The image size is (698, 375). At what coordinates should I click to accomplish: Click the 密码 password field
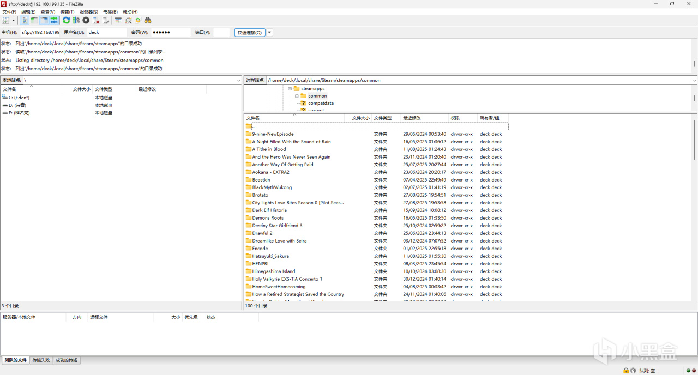171,33
